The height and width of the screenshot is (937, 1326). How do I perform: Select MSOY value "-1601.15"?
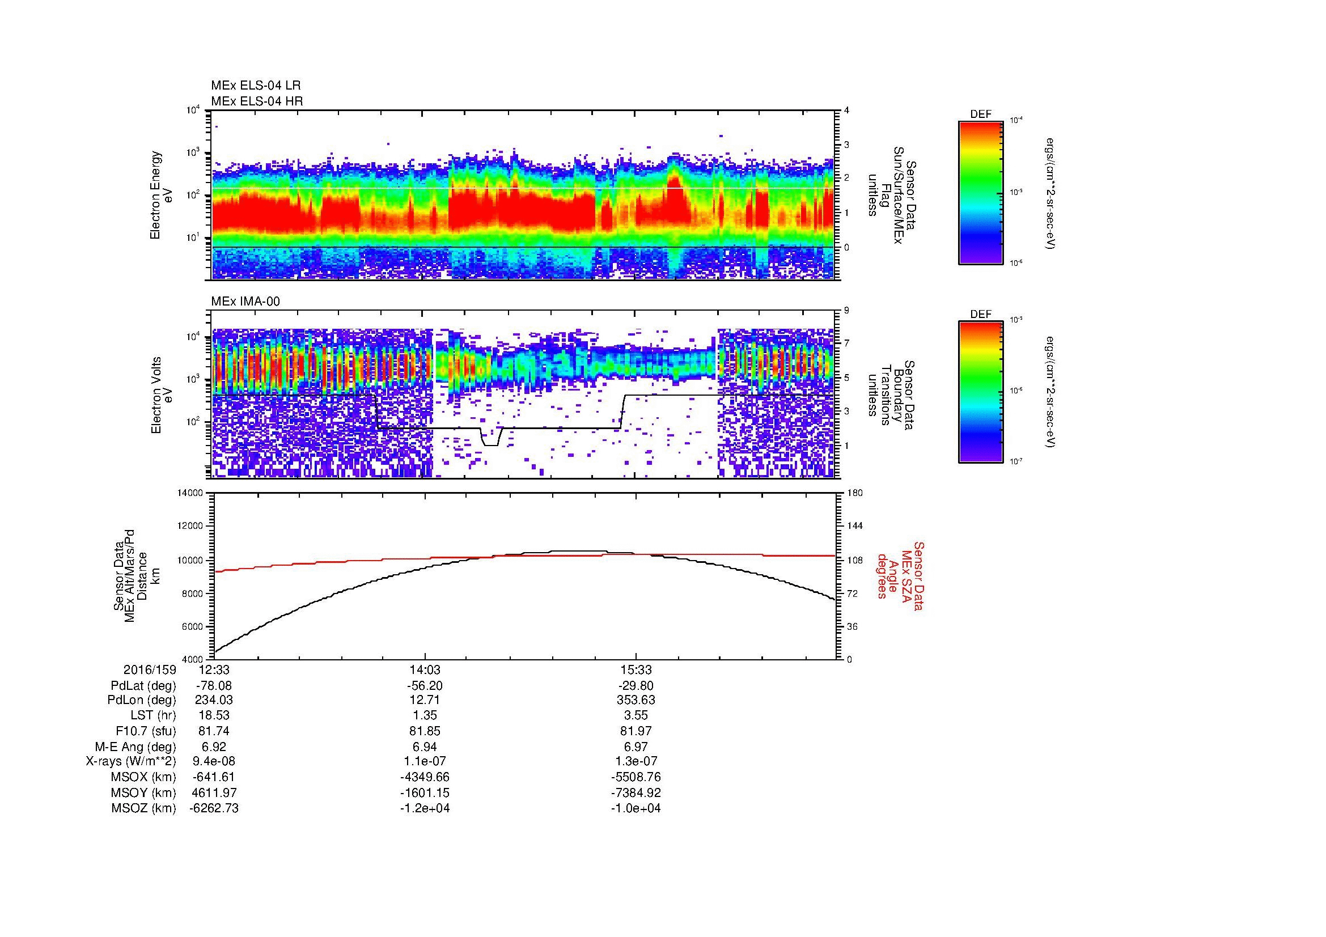pyautogui.click(x=425, y=792)
